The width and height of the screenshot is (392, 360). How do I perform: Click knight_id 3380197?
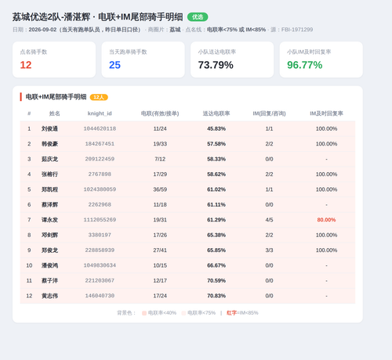click(x=100, y=235)
